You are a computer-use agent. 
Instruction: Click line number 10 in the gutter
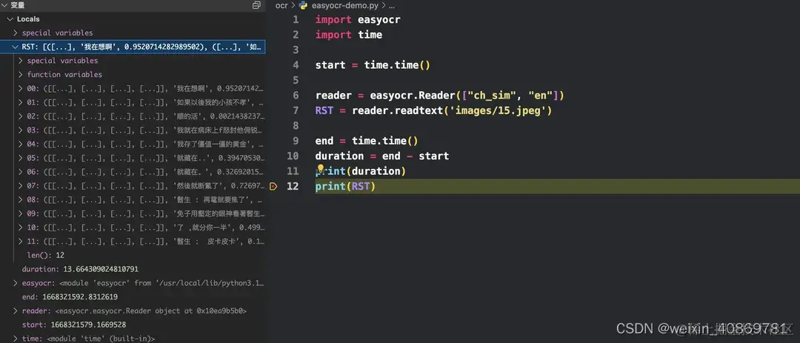coord(293,156)
